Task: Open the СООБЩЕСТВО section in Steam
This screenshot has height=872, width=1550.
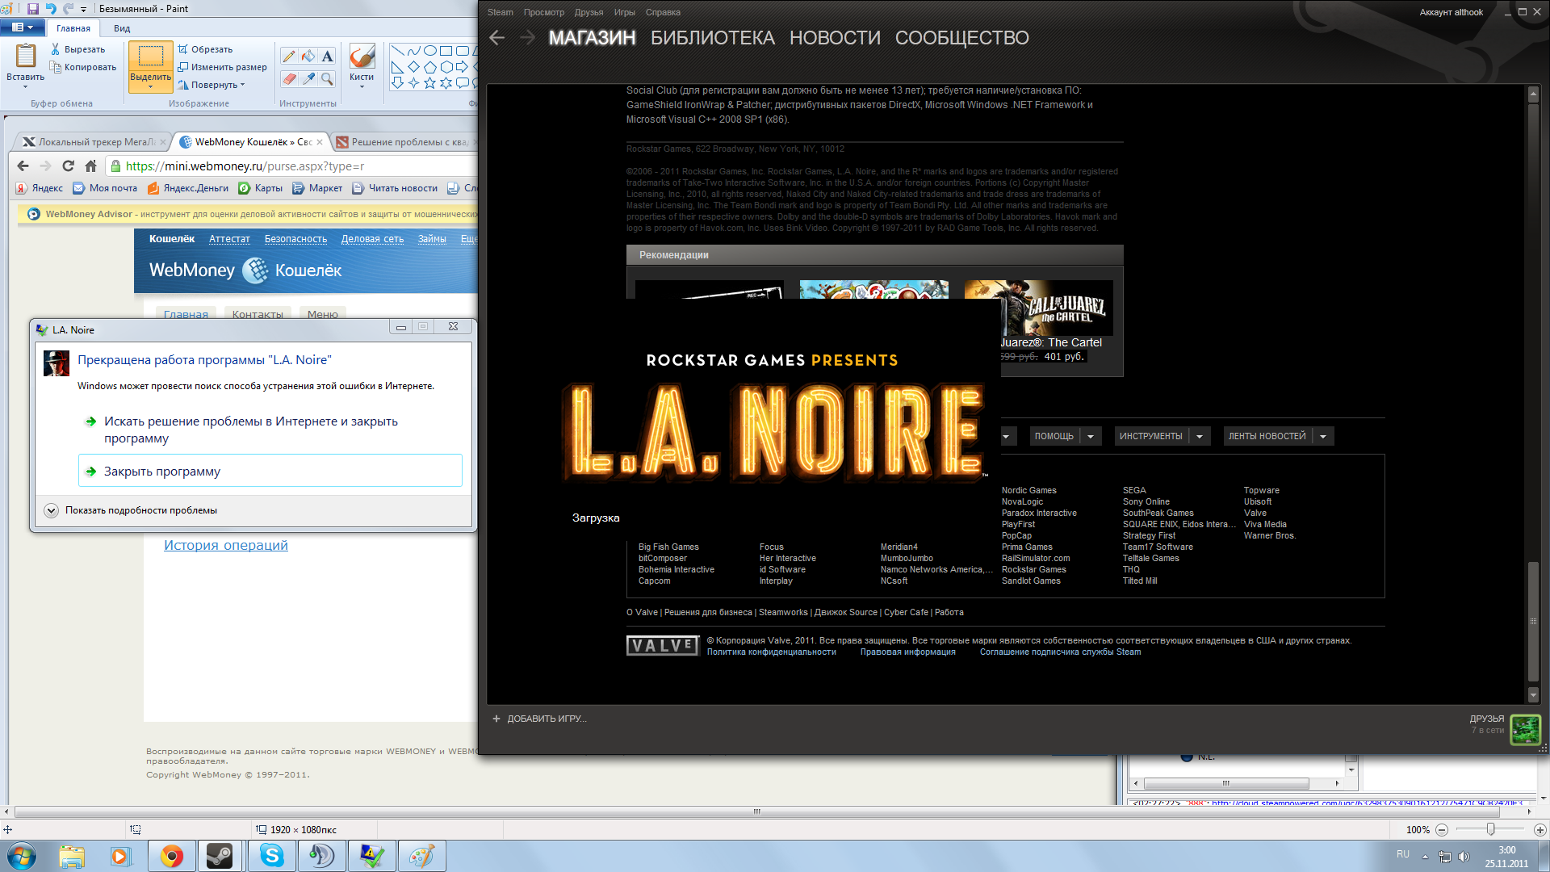Action: pos(961,38)
